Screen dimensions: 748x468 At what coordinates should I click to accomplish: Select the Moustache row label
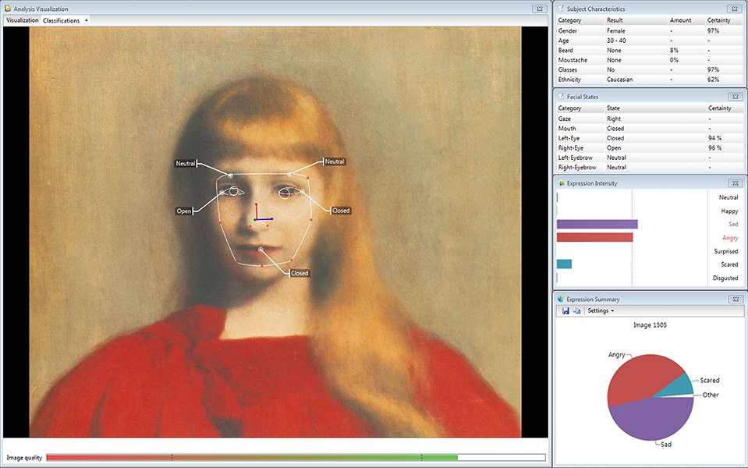point(573,60)
